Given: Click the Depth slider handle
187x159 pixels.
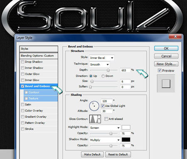Looking at the screenshot, I should tap(108, 70).
